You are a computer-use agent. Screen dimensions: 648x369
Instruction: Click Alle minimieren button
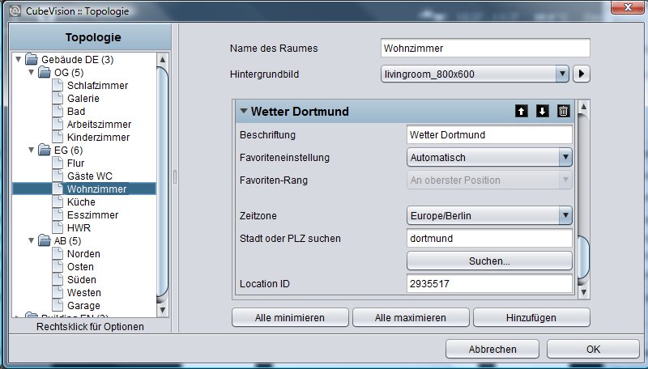click(x=290, y=317)
